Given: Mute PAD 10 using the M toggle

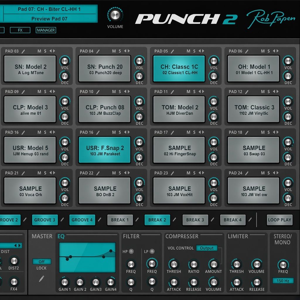Looking at the screenshot, I should 114,92.
